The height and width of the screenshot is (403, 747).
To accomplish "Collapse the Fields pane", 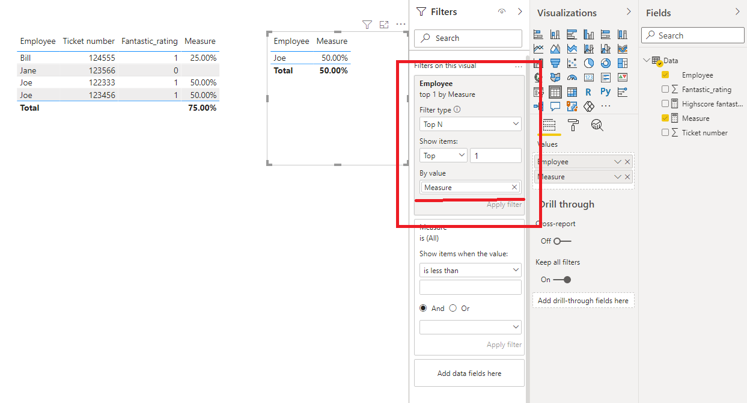I will pos(737,11).
